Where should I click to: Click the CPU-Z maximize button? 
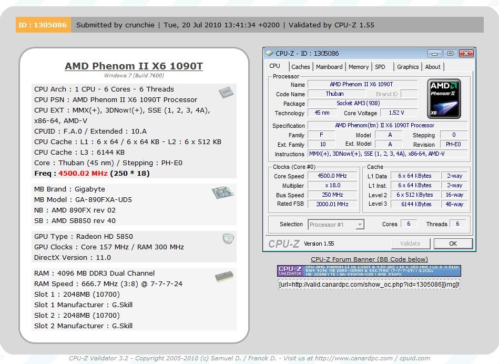[450, 54]
